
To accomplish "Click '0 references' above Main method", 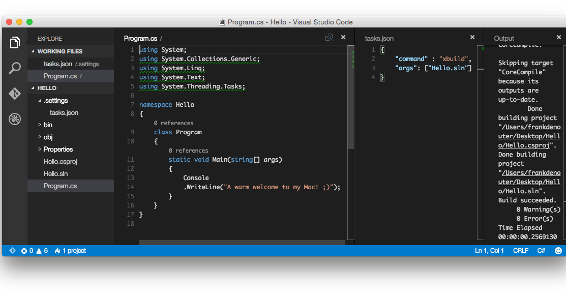I will point(188,151).
